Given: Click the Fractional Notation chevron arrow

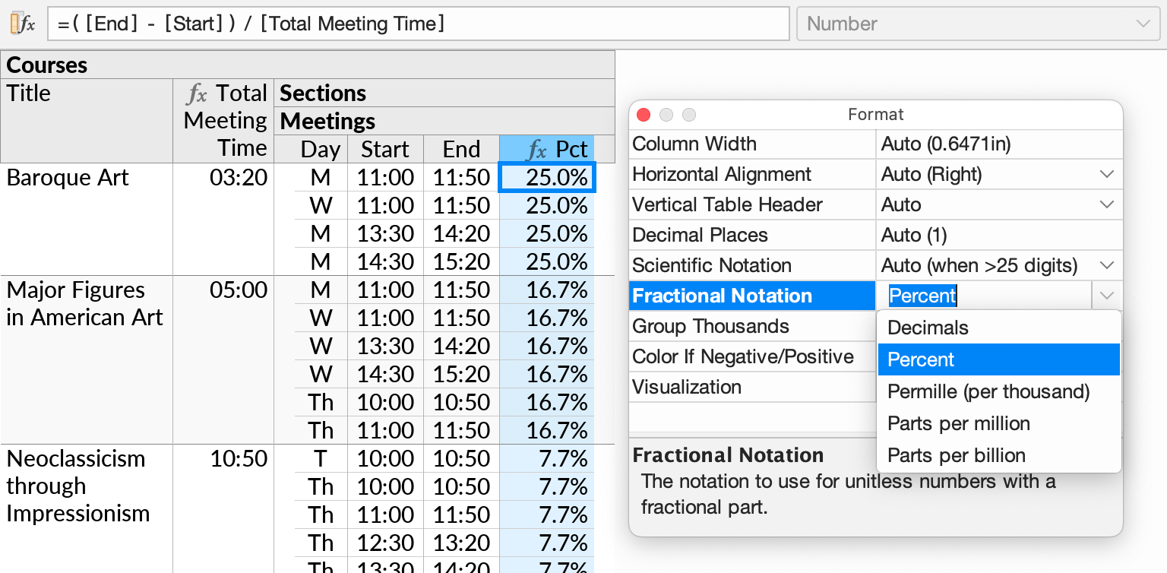Looking at the screenshot, I should point(1107,296).
